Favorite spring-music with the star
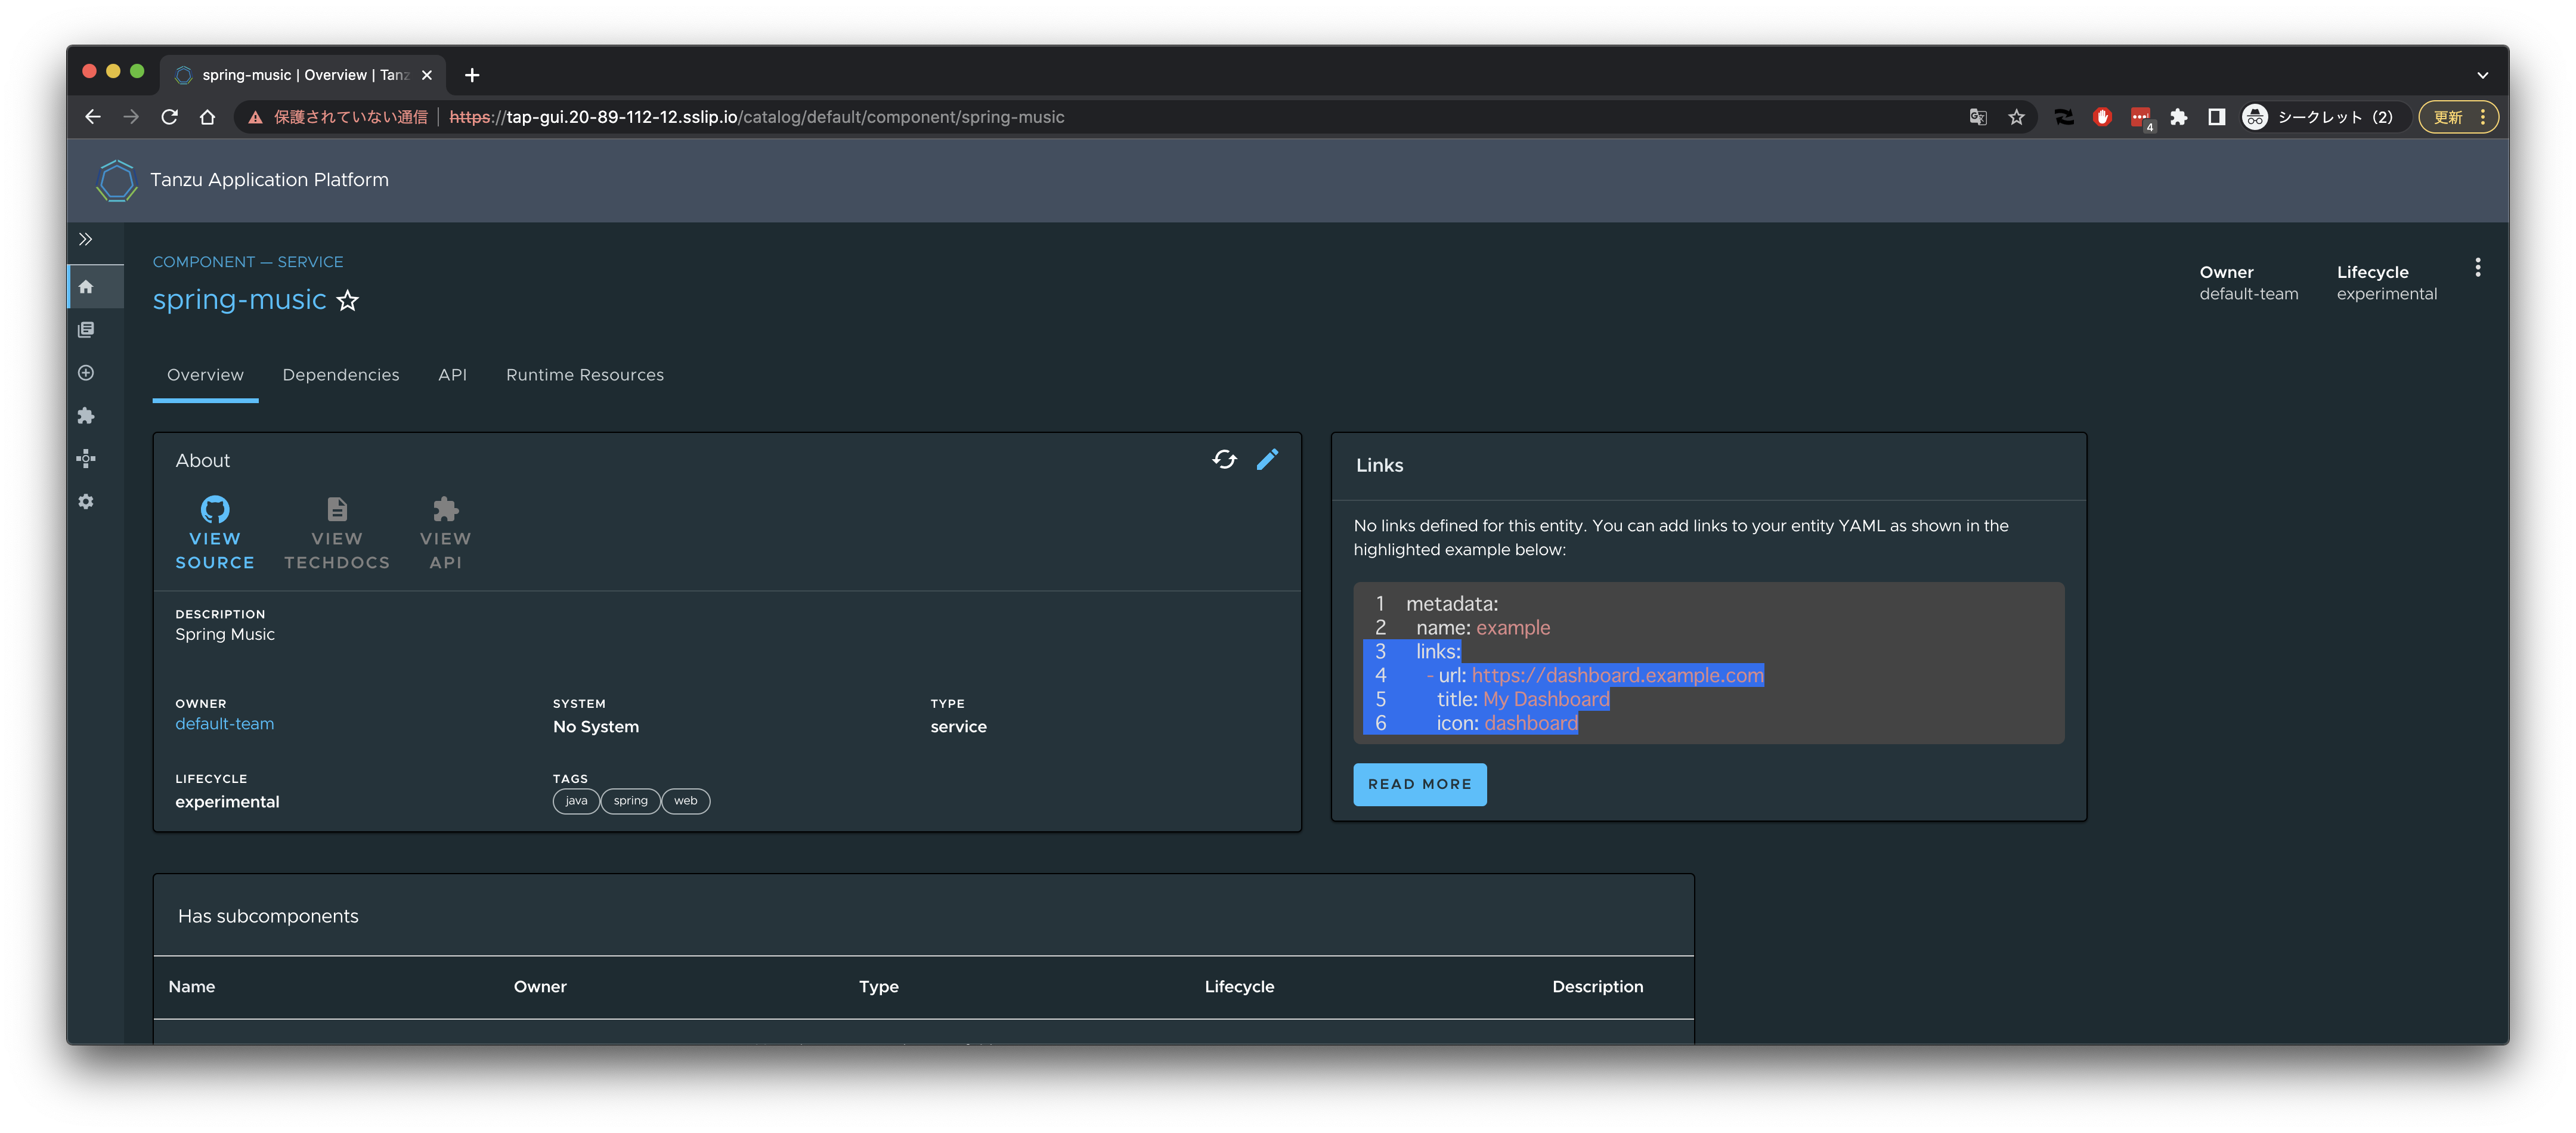Image resolution: width=2576 pixels, height=1133 pixels. [x=347, y=301]
